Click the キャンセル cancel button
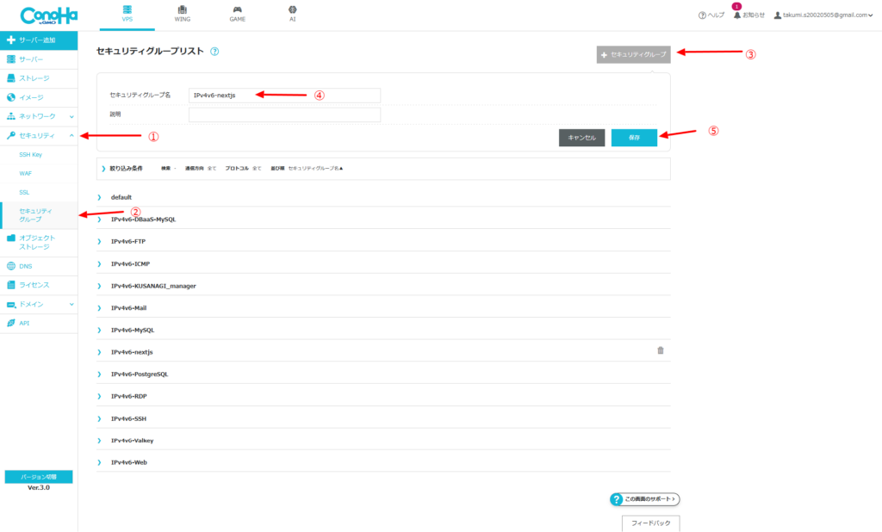This screenshot has height=532, width=882. (582, 138)
